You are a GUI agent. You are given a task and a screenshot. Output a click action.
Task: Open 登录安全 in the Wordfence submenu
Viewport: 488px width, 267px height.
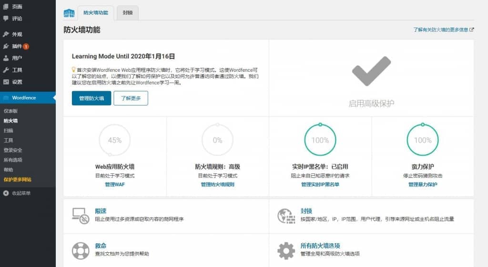click(x=13, y=150)
